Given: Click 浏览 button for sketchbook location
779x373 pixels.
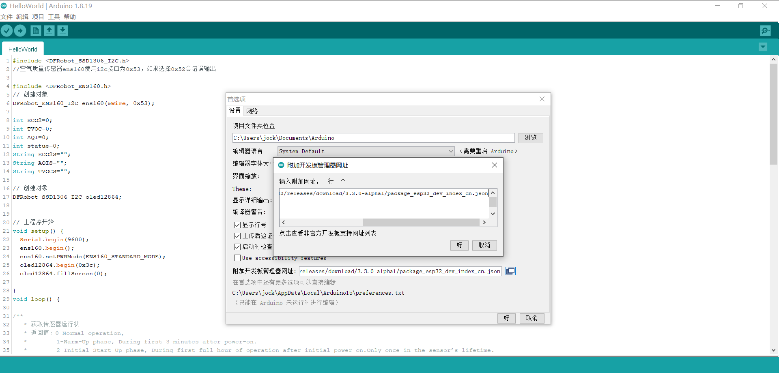Looking at the screenshot, I should click(x=530, y=138).
